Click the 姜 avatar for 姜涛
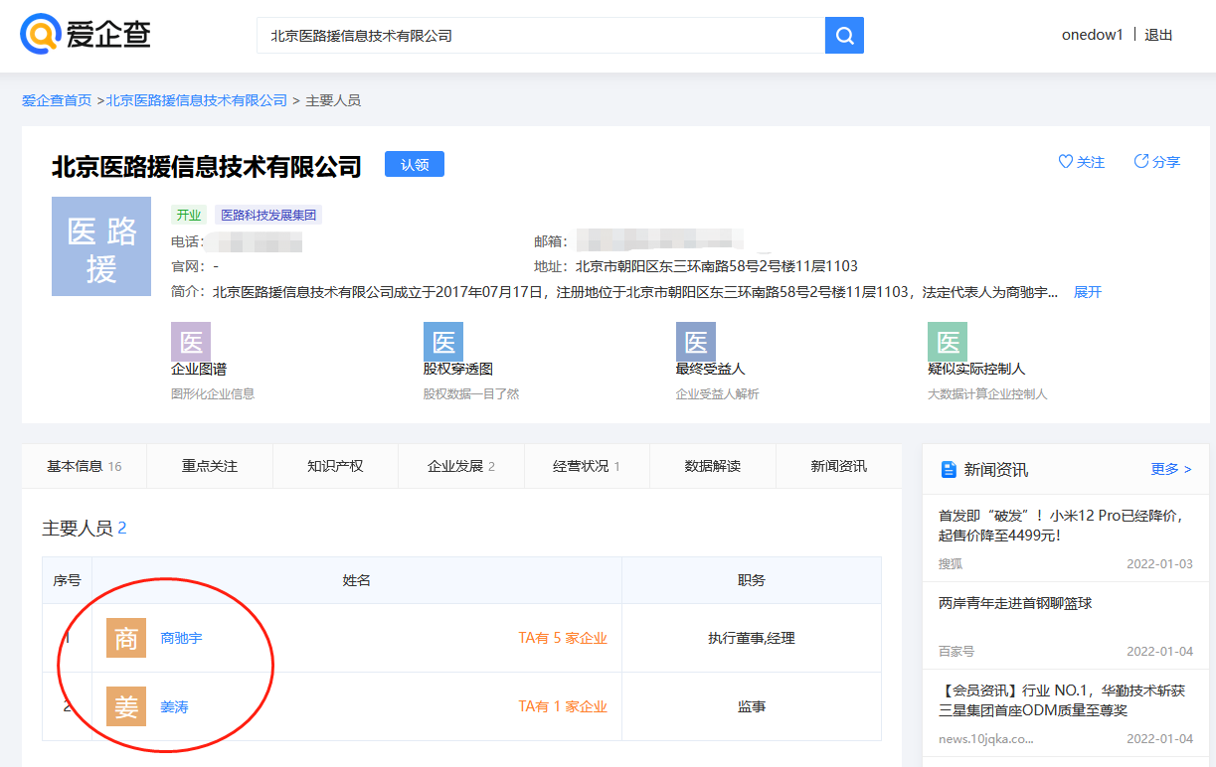1216x767 pixels. (126, 706)
